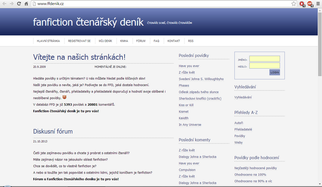Open the Kismet story link
Viewport: 322px width, 187px height.
(184, 111)
